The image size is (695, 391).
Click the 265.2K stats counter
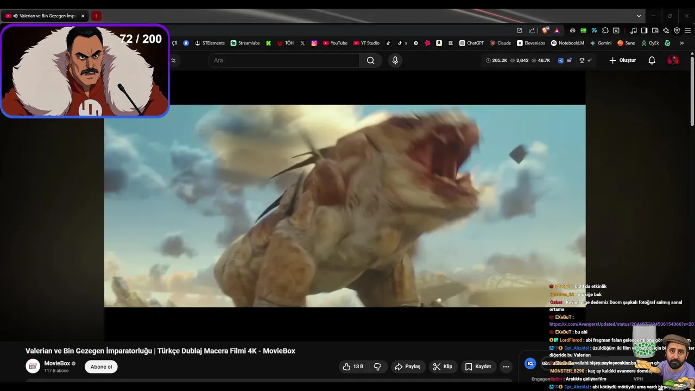pyautogui.click(x=496, y=60)
